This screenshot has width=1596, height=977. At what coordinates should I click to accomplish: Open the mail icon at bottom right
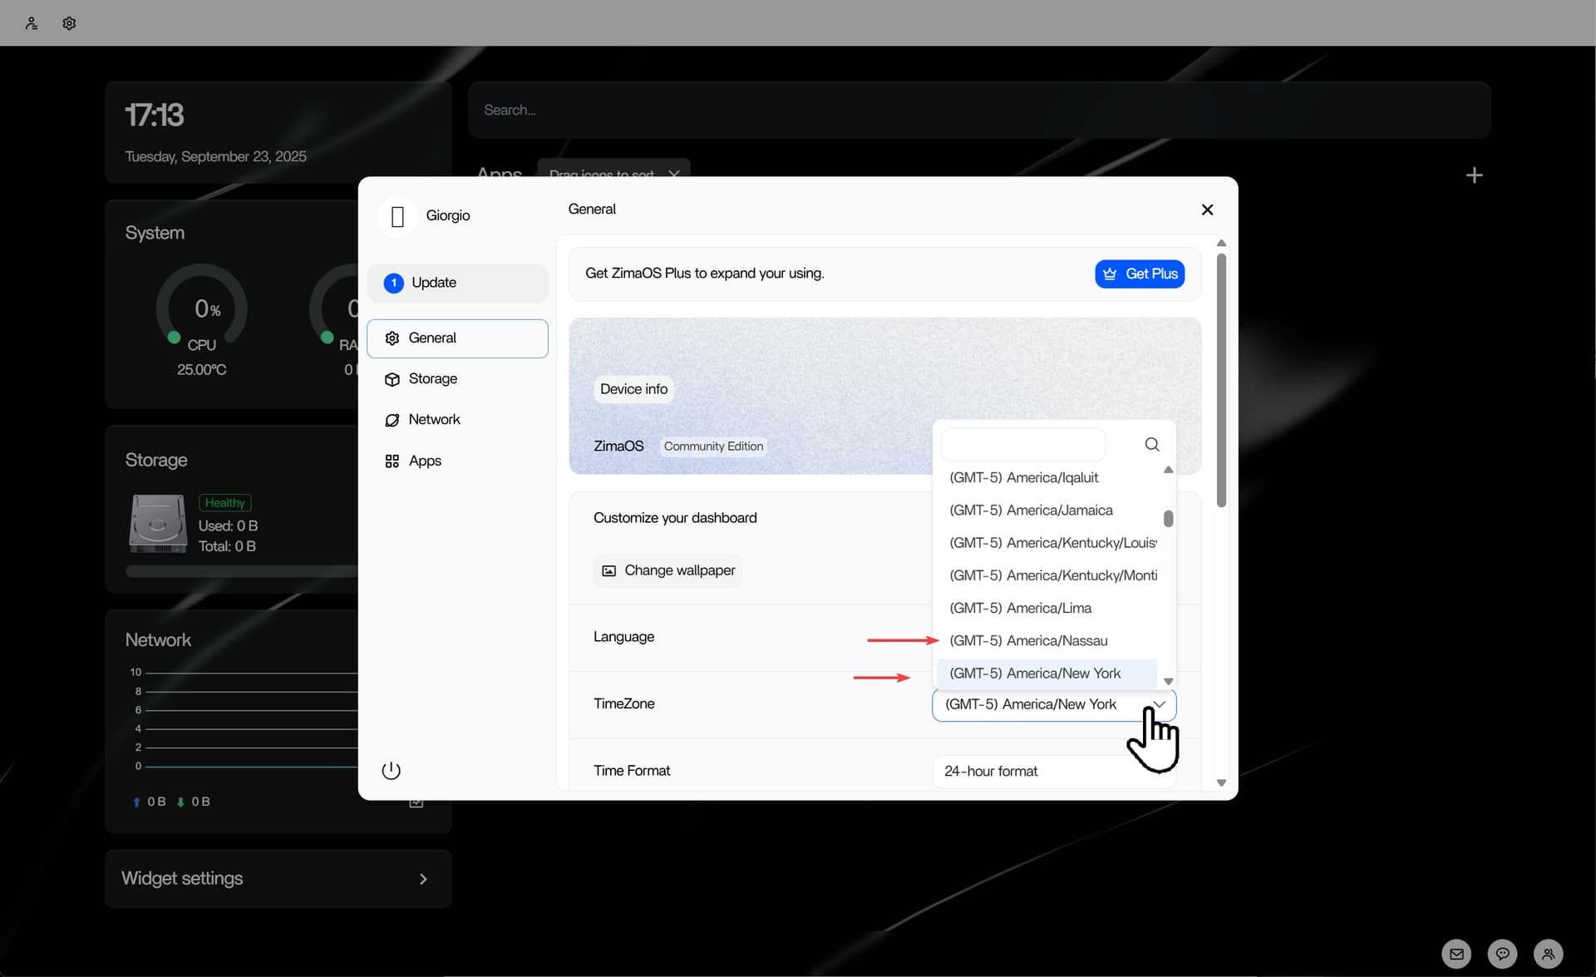pyautogui.click(x=1456, y=954)
